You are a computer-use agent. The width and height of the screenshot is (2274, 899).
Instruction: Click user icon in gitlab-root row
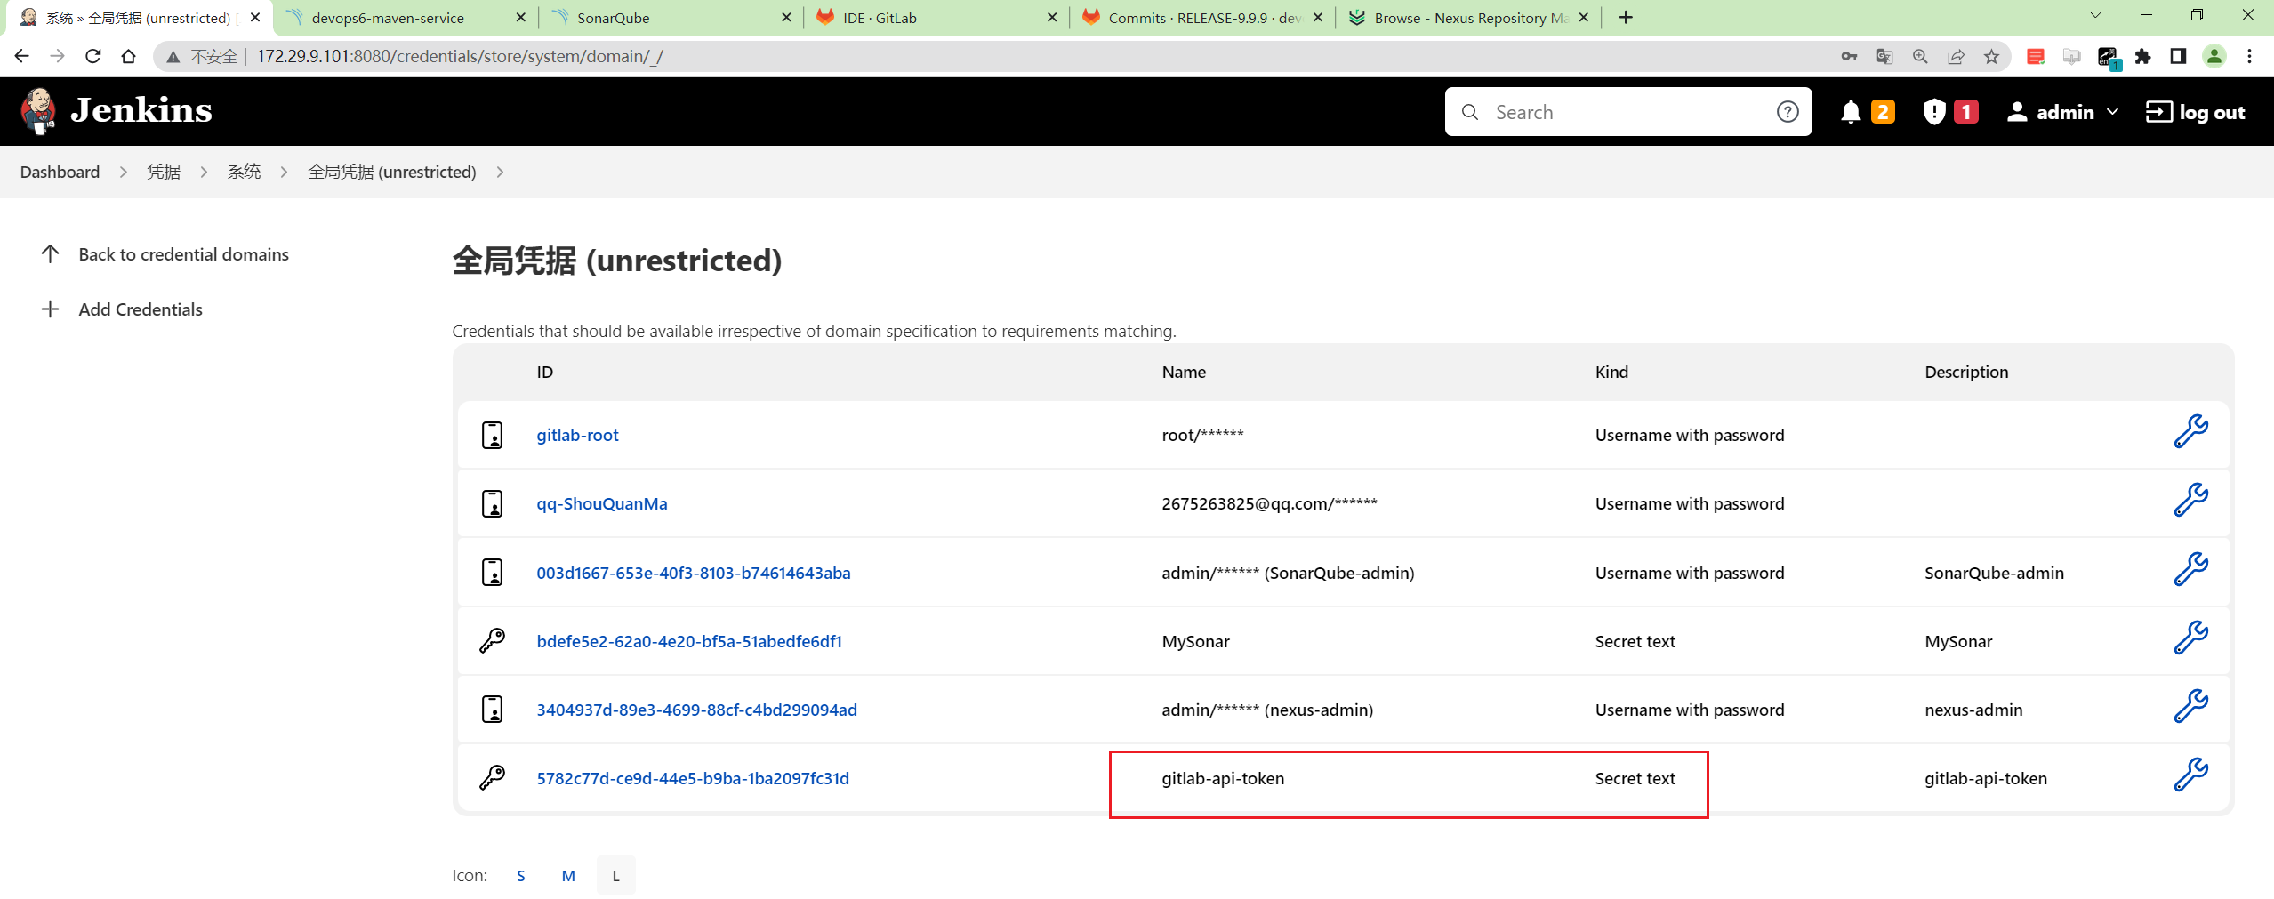pos(492,436)
